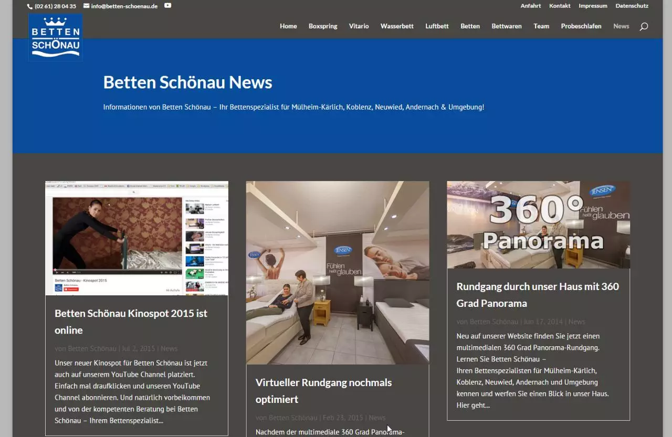
Task: Click the phone icon in top bar
Action: click(x=30, y=6)
